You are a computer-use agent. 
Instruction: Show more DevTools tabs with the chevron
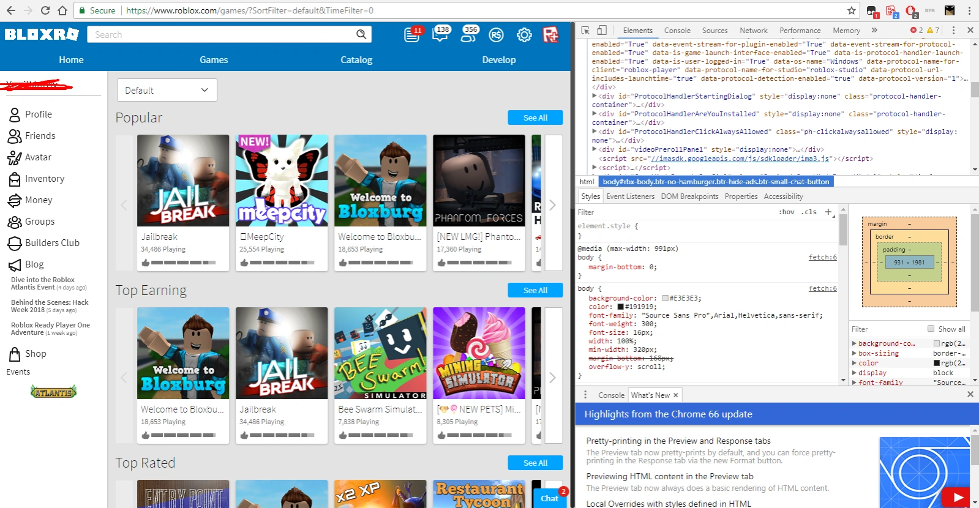point(874,30)
